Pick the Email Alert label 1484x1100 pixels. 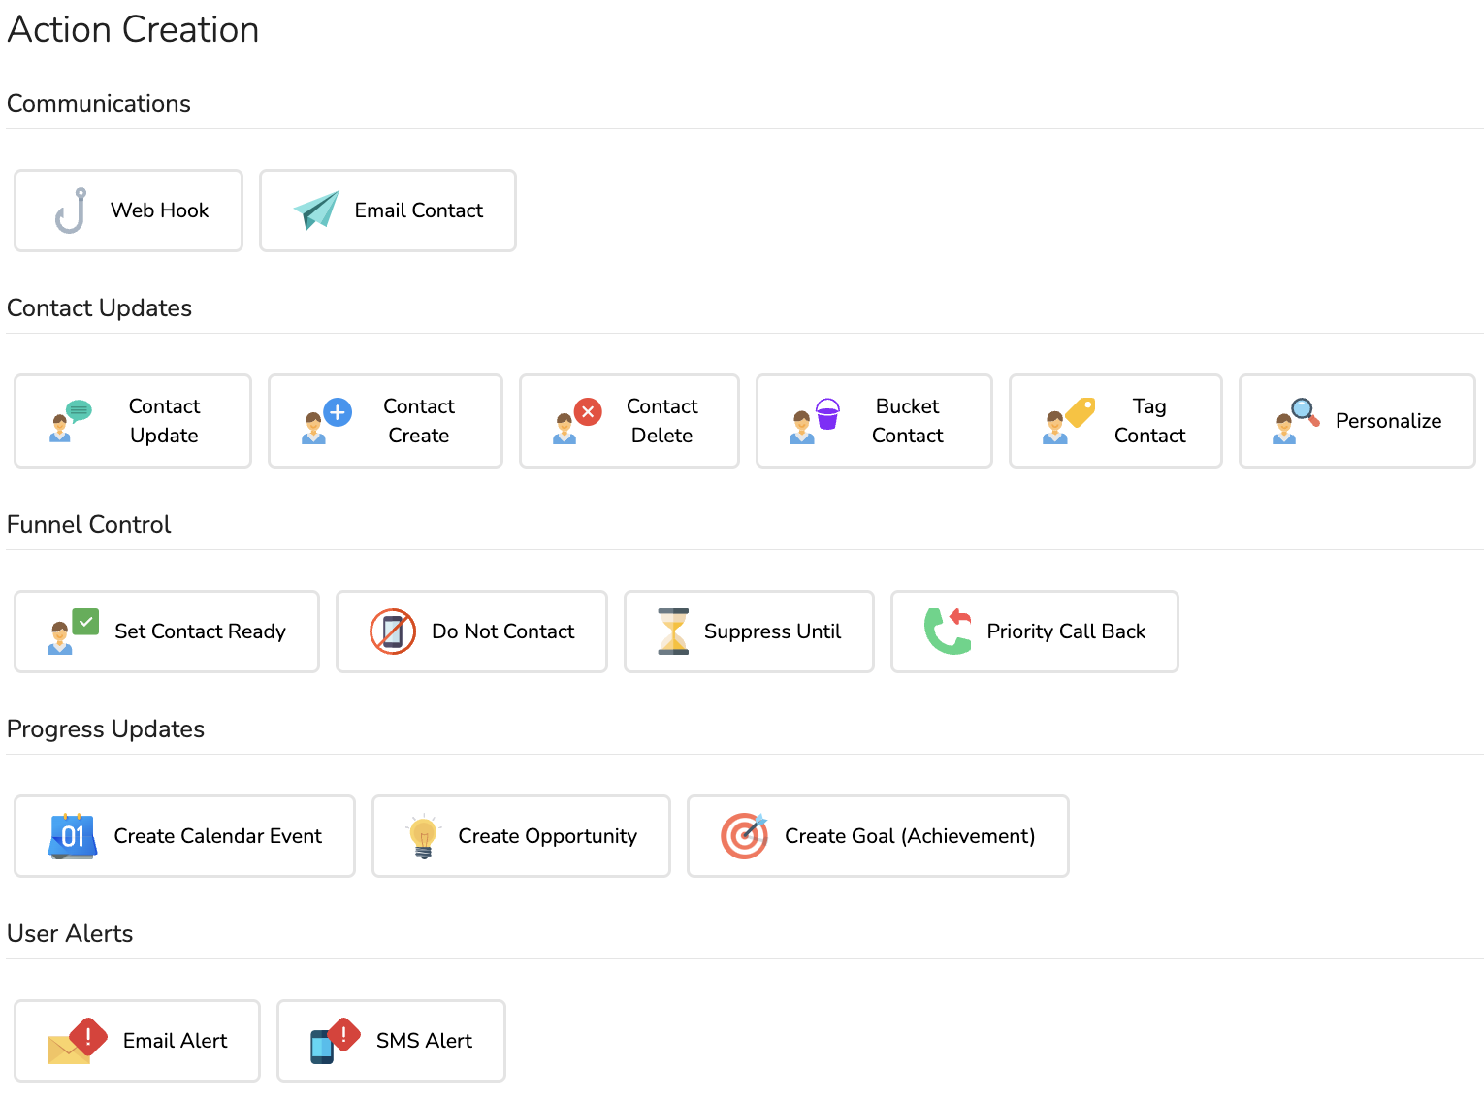[175, 1041]
